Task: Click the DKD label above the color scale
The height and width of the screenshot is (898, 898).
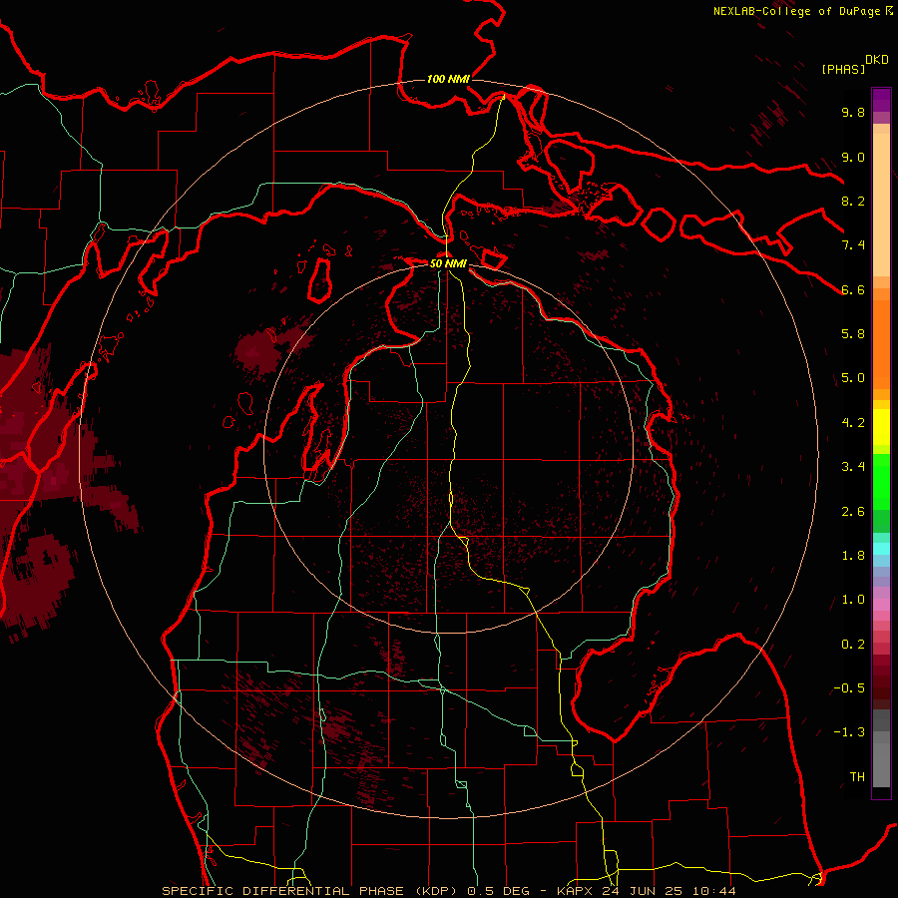Action: (877, 60)
